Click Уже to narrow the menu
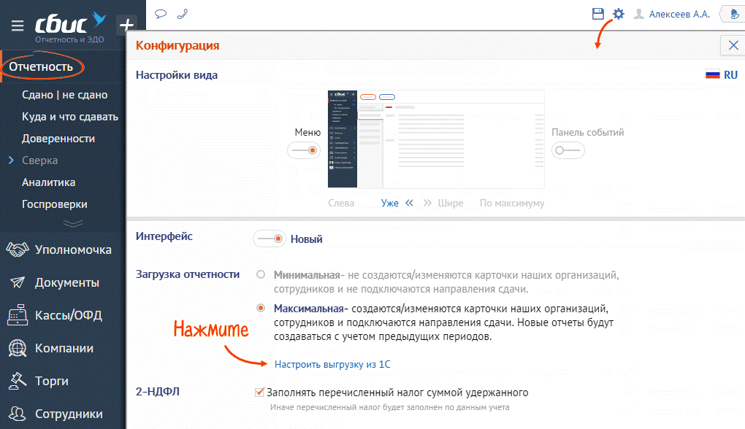Screen dimensions: 745x429 pos(390,203)
